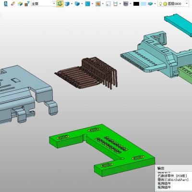
Task: Click the gray shield-shaped icon
Action: [126, 3]
